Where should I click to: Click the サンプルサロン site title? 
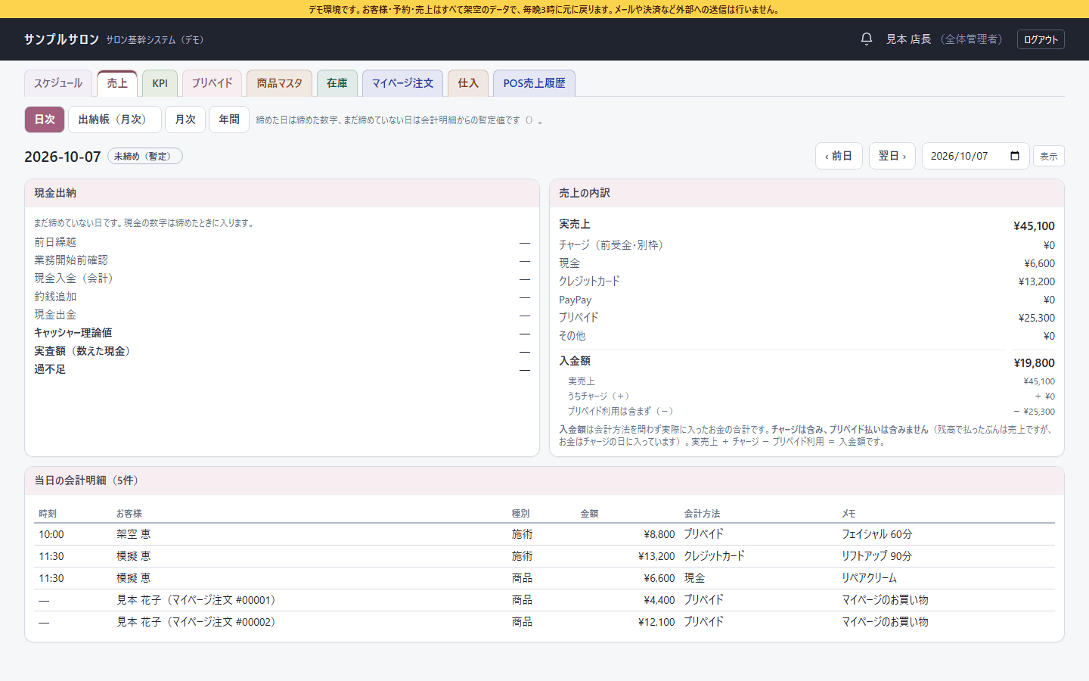[x=61, y=39]
